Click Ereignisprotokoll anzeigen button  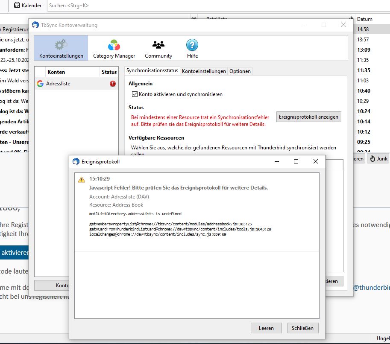coord(308,117)
